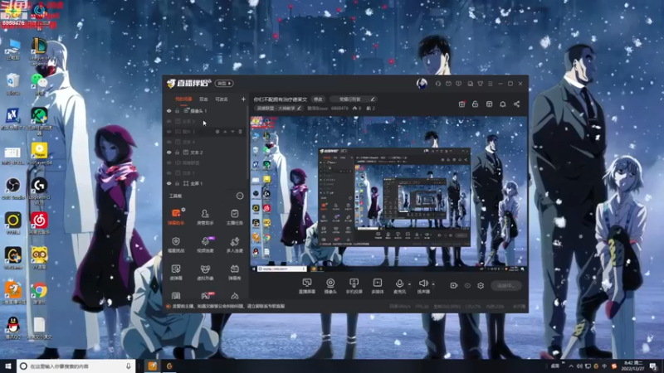Move the 图片 1 layer up

click(225, 132)
